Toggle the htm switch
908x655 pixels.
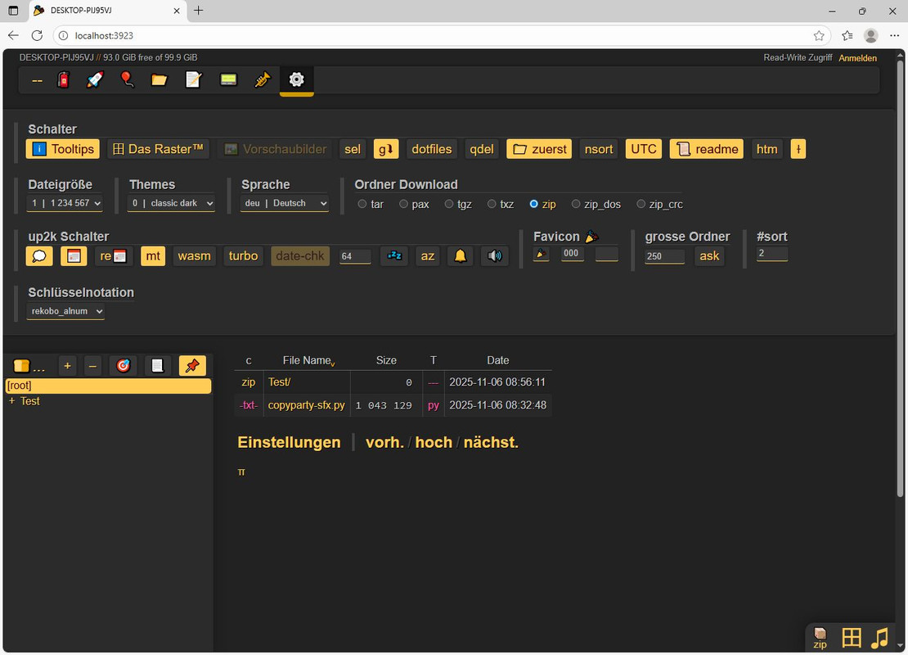point(766,149)
